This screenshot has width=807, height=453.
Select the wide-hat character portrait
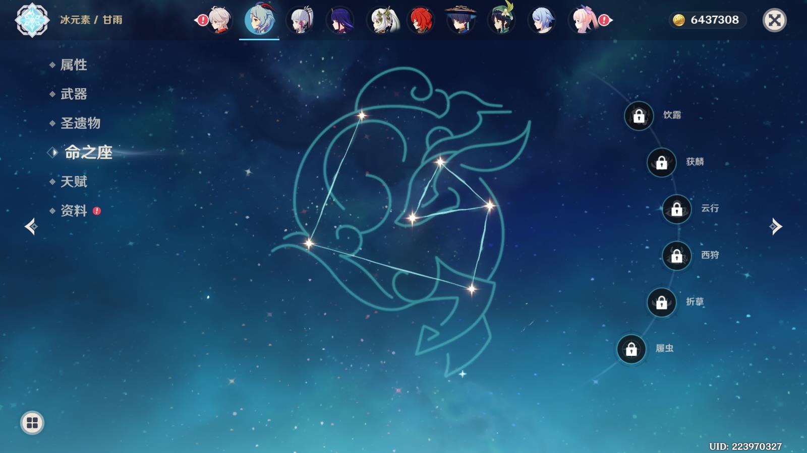461,20
